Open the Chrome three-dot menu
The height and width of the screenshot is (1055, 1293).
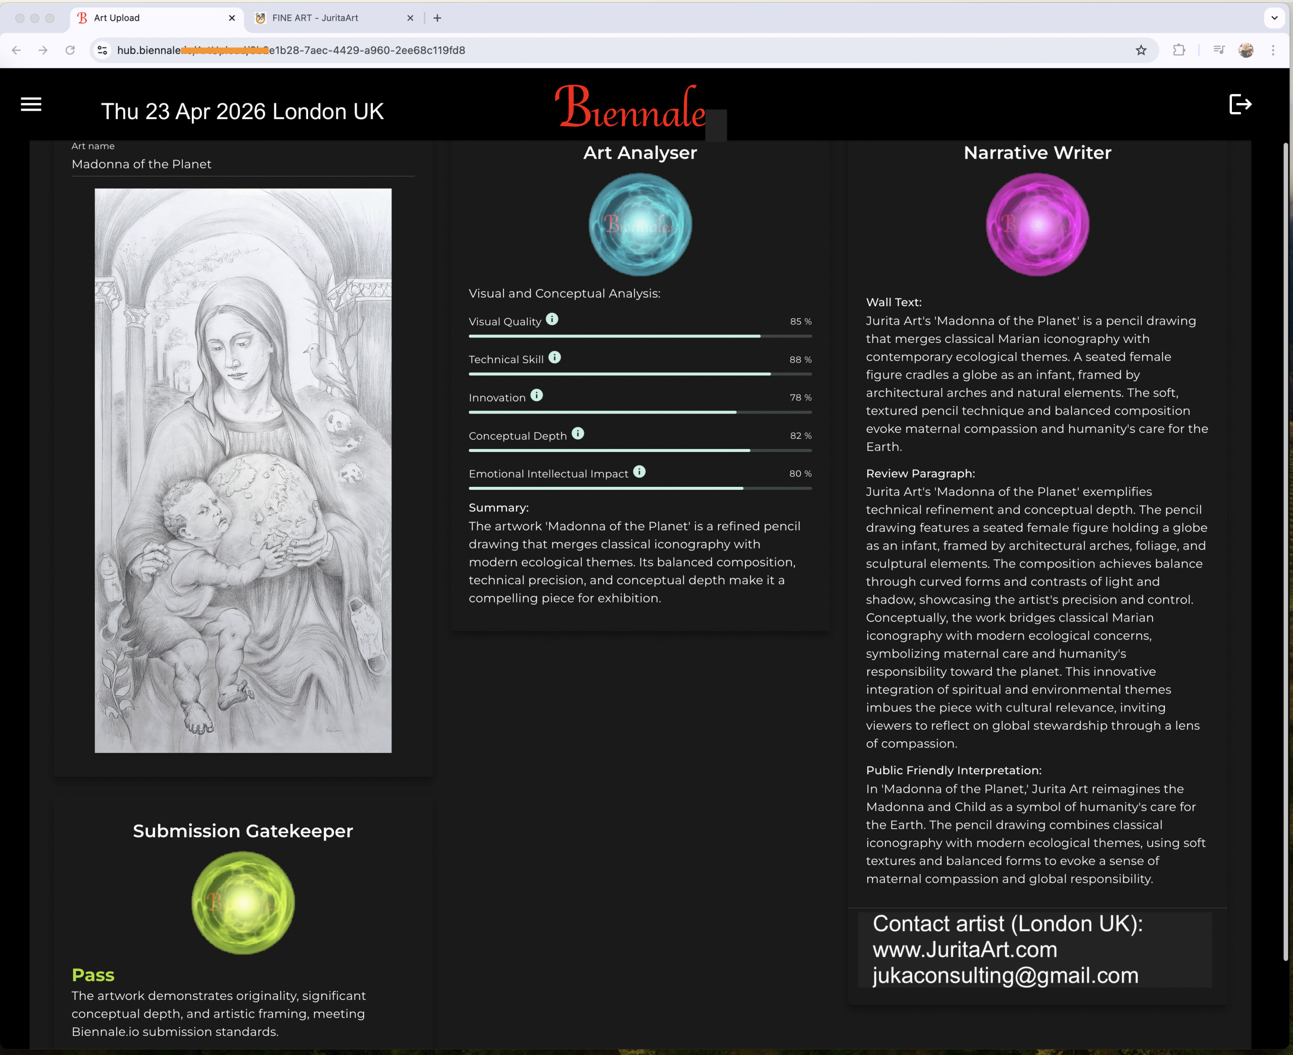coord(1273,51)
